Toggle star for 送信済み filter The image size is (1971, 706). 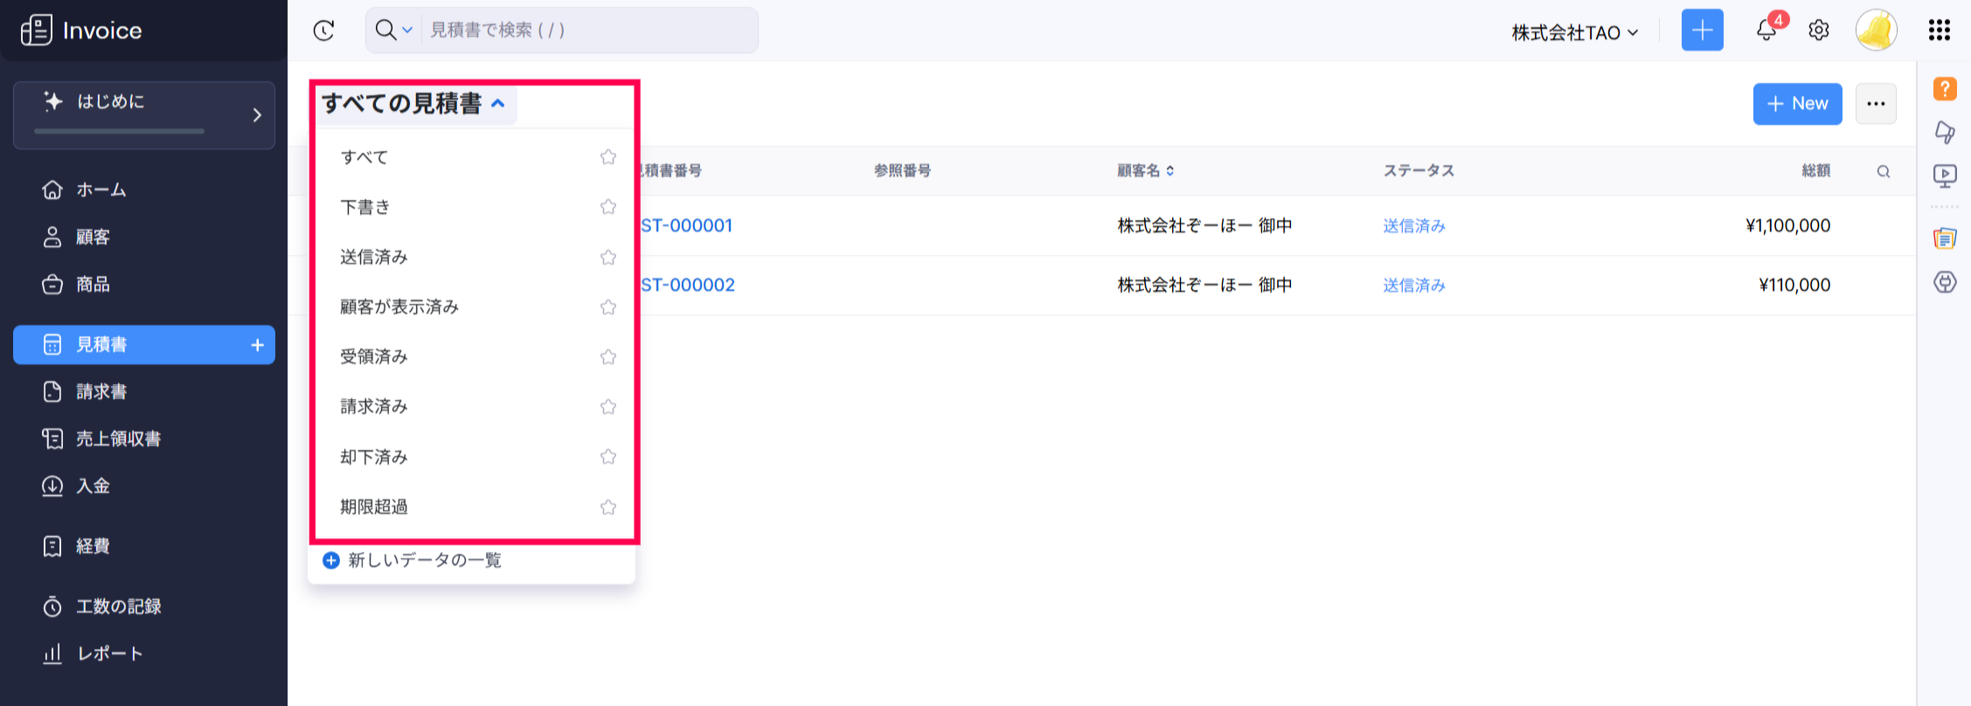pos(608,257)
